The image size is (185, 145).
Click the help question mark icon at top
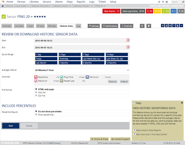click(163, 2)
